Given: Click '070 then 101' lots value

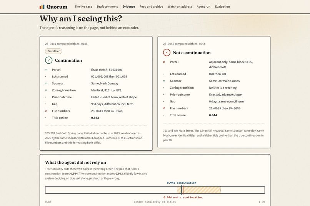Looking at the screenshot, I should [x=218, y=74].
